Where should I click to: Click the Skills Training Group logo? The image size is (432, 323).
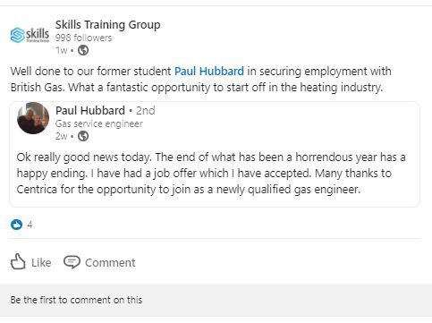click(x=30, y=35)
